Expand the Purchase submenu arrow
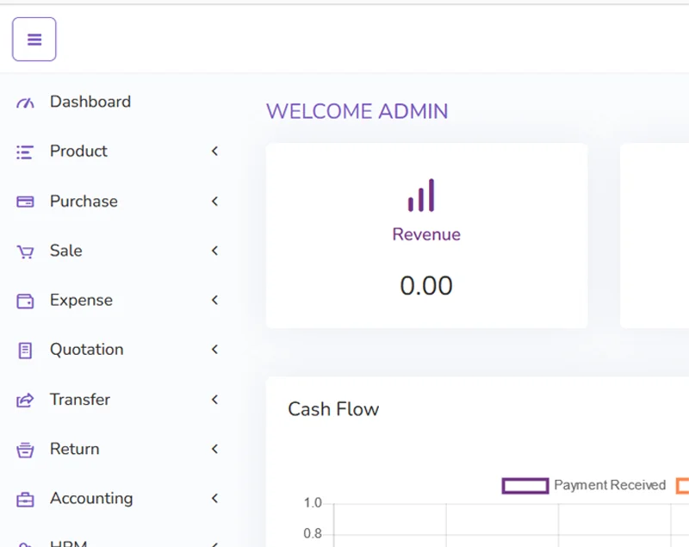The width and height of the screenshot is (689, 547). click(214, 202)
